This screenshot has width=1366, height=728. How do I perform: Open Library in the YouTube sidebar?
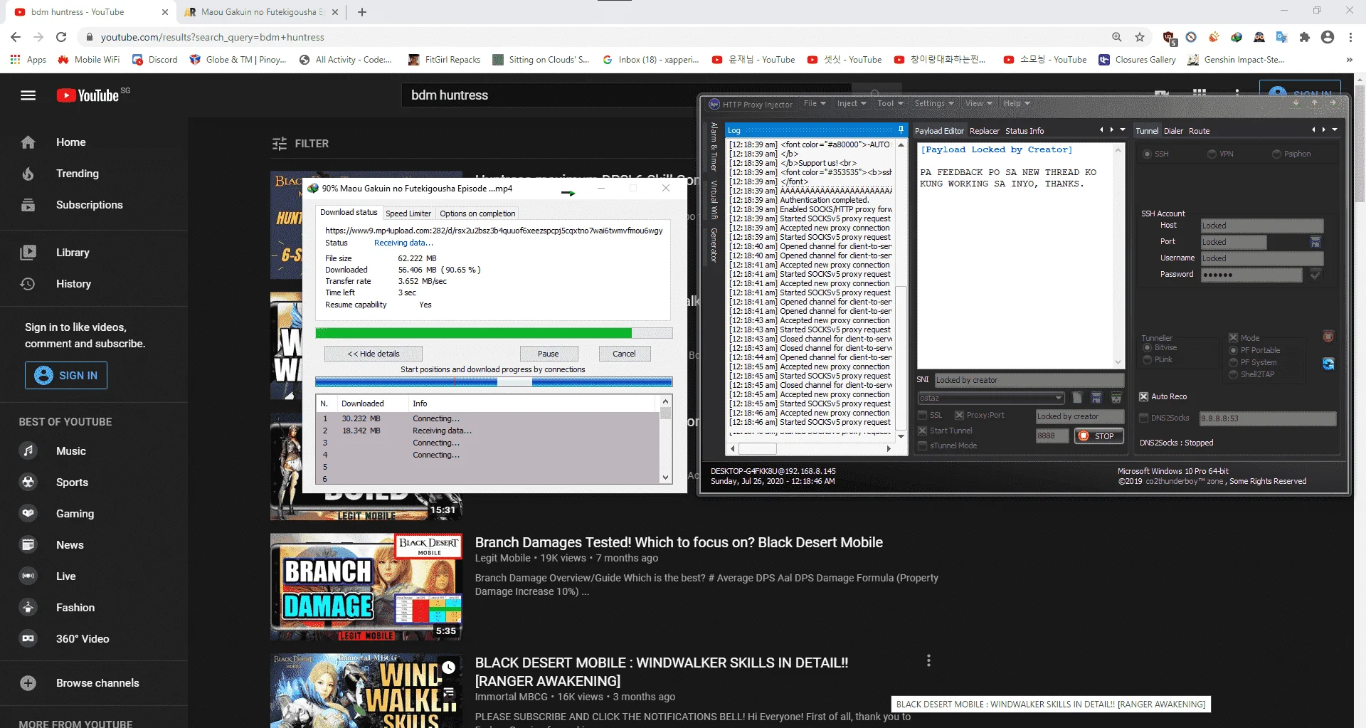click(72, 253)
